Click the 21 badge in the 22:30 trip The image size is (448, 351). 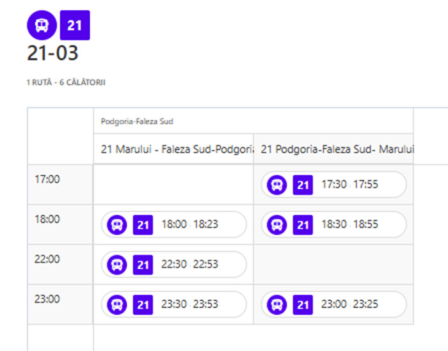(x=143, y=265)
